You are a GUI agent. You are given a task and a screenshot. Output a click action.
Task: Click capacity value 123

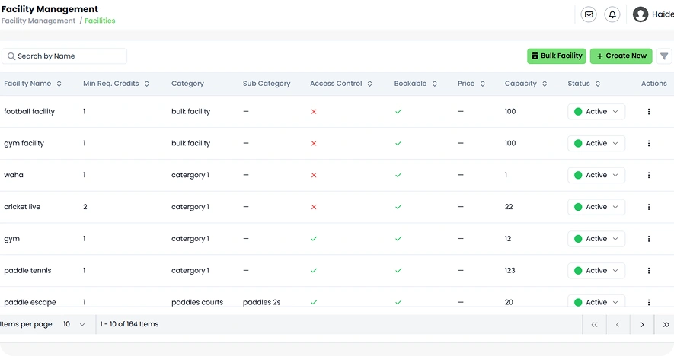pos(509,271)
